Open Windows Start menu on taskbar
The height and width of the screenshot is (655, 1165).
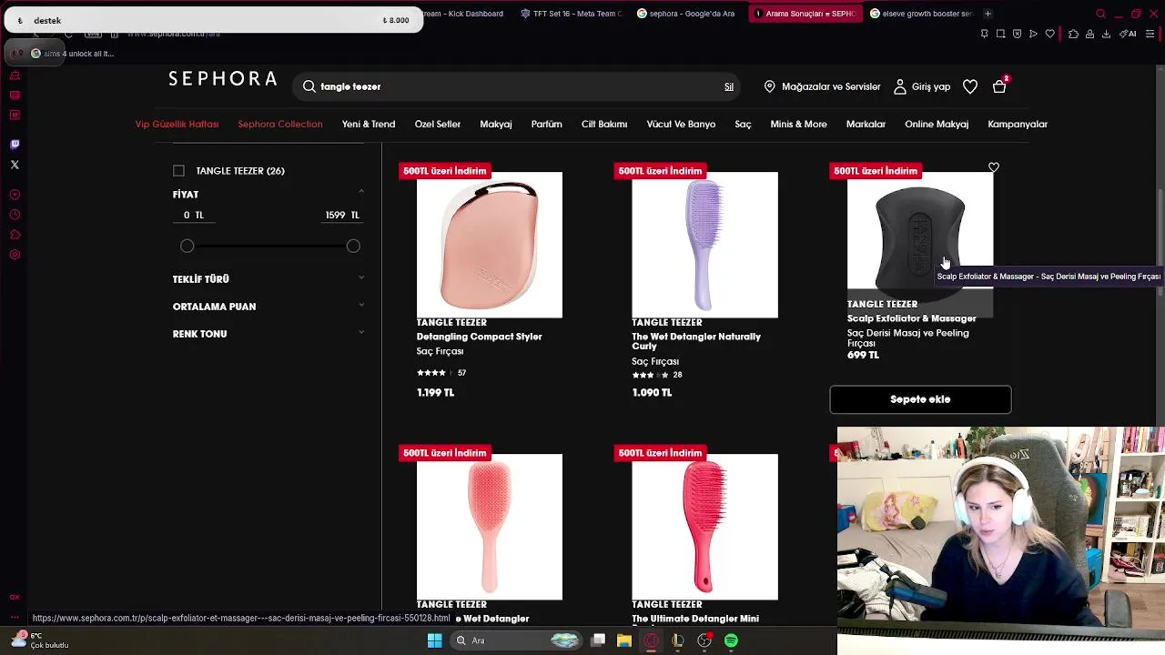point(435,640)
